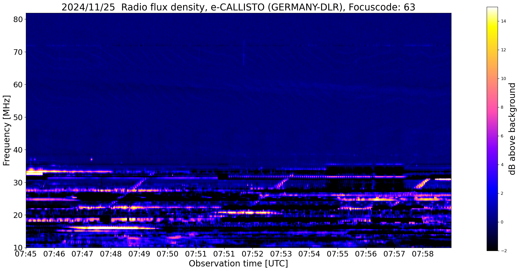Click the colorbar tick label 6

(x=502, y=136)
